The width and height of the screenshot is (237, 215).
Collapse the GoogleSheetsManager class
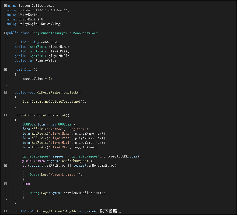click(5, 33)
